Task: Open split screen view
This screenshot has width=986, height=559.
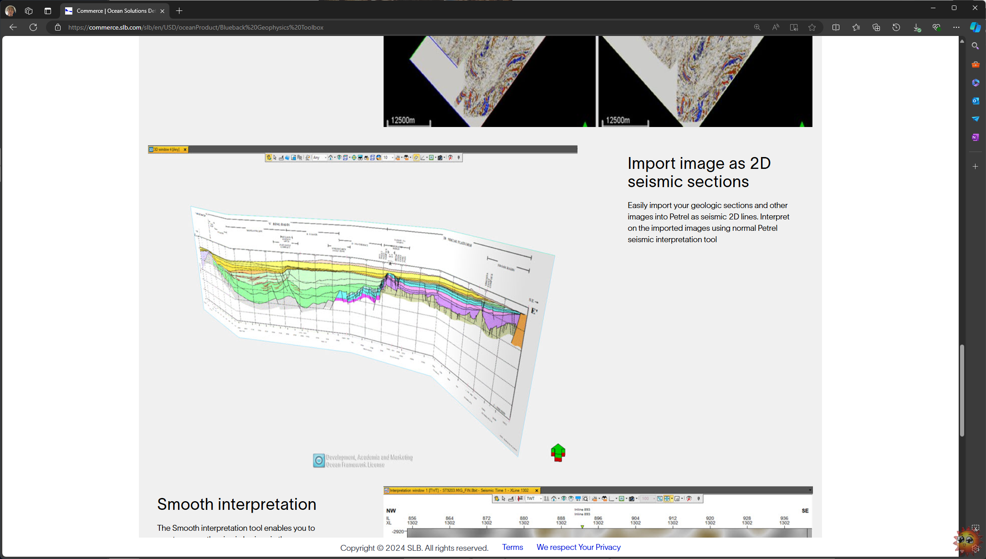Action: 836,27
